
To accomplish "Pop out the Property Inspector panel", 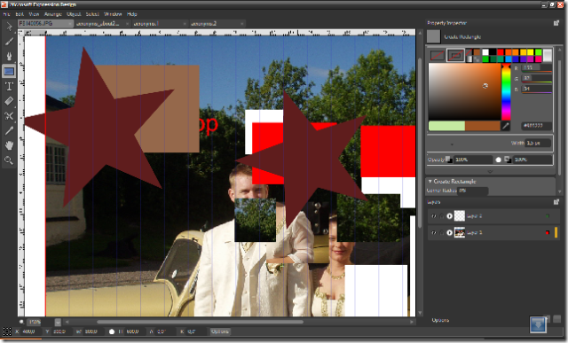I will tap(556, 23).
